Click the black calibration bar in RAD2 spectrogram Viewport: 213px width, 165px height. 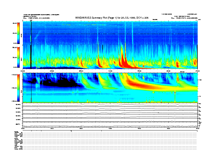[31, 33]
